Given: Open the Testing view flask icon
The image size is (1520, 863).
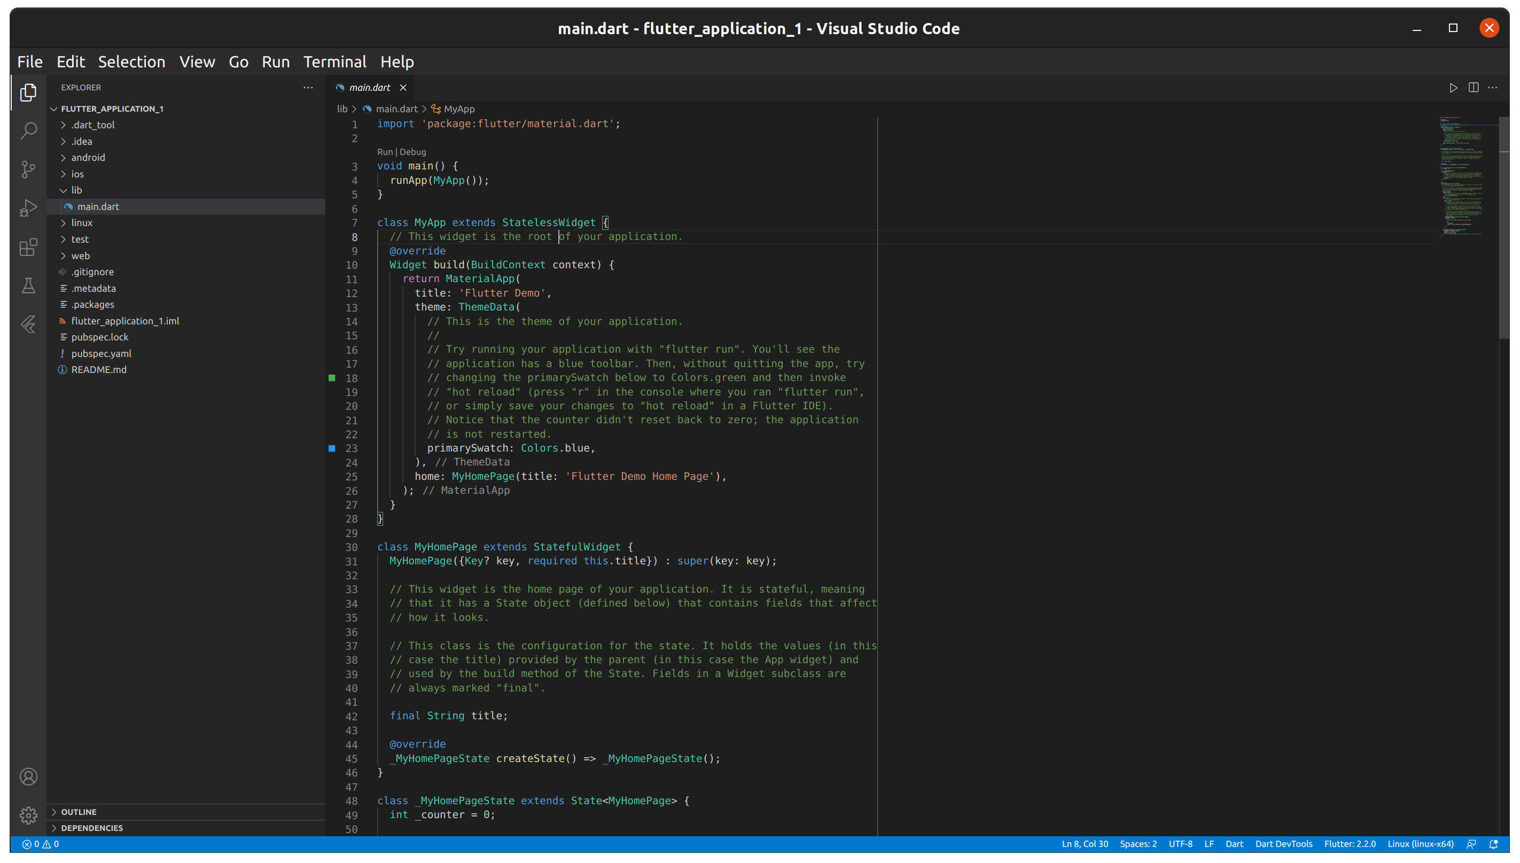Looking at the screenshot, I should click(x=28, y=285).
